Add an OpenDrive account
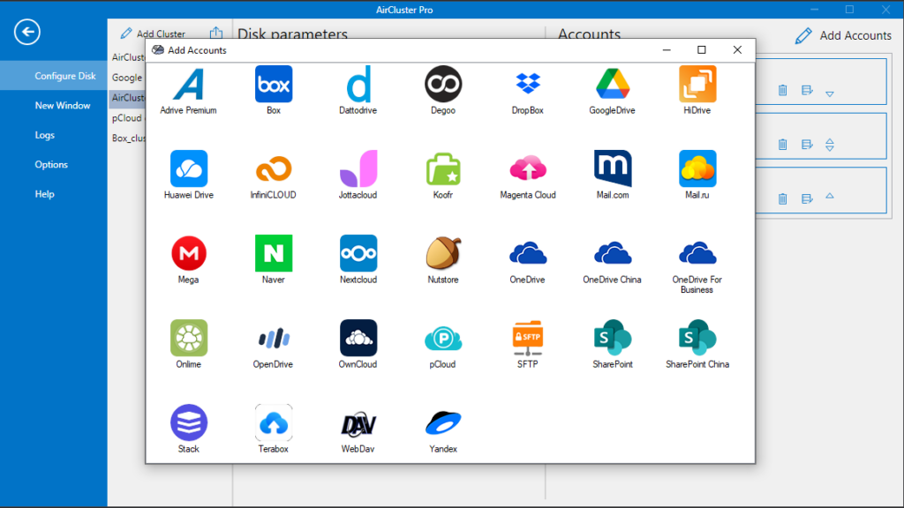This screenshot has width=904, height=508. 274,338
